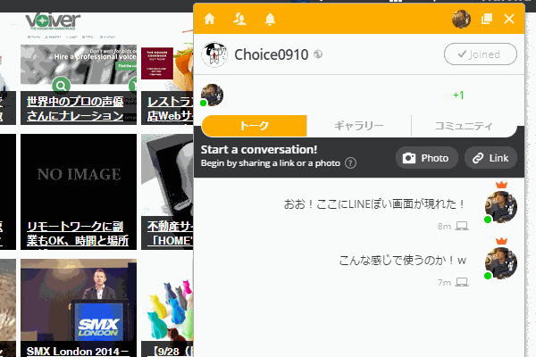The height and width of the screenshot is (357, 536).
Task: Switch to the ギャラリー tab
Action: pos(358,126)
